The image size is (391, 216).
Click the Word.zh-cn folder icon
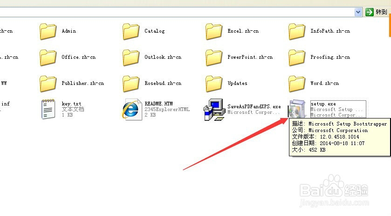click(297, 84)
